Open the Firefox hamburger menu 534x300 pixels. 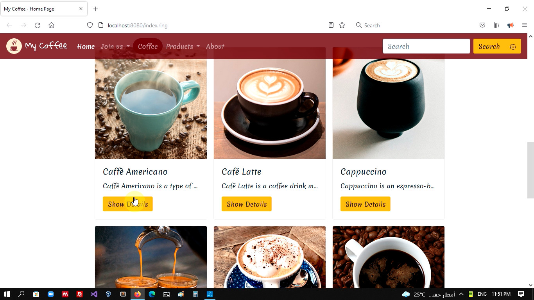pos(525,25)
